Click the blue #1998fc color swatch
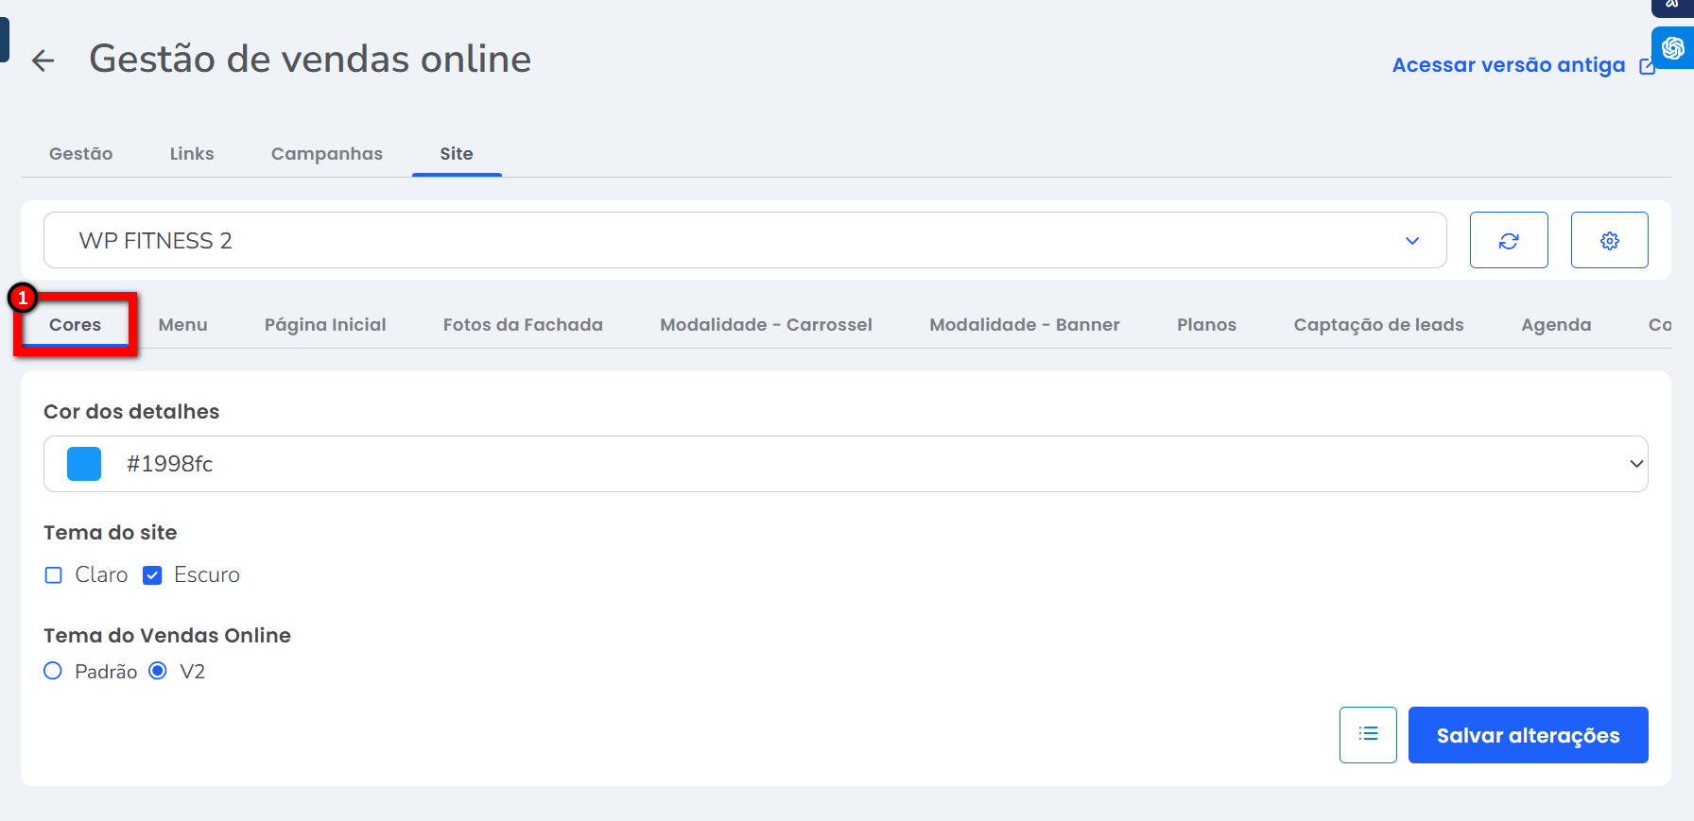 coord(84,464)
